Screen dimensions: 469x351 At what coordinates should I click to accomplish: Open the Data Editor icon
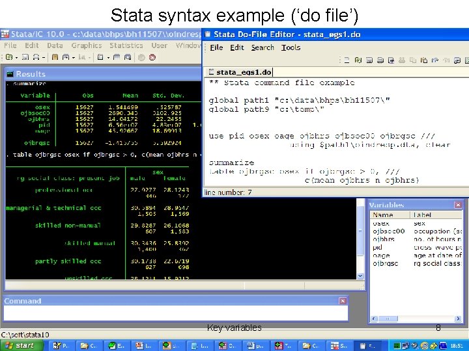(x=117, y=57)
